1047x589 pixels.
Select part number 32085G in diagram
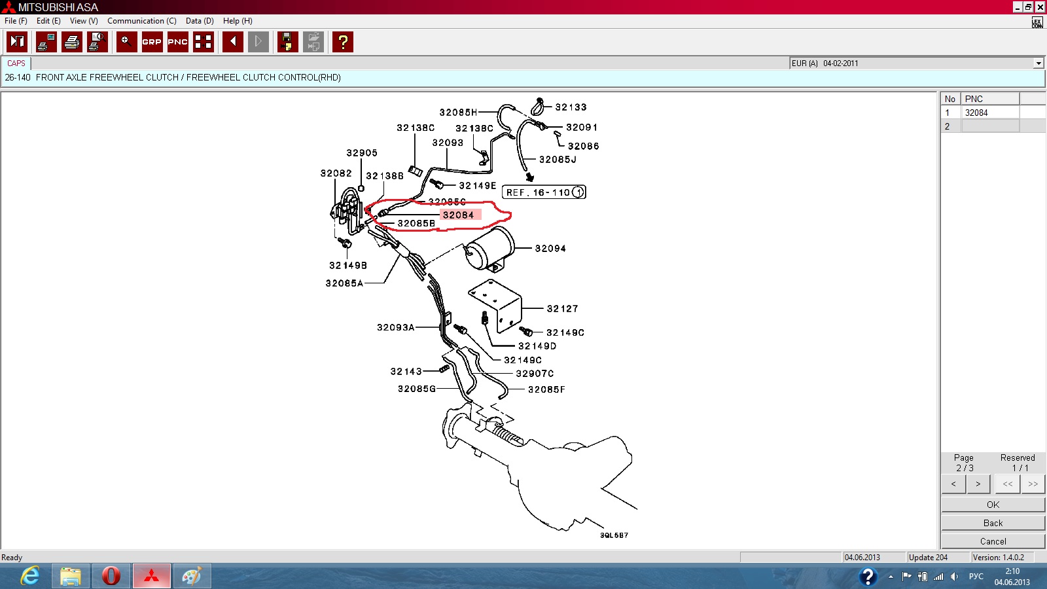417,389
